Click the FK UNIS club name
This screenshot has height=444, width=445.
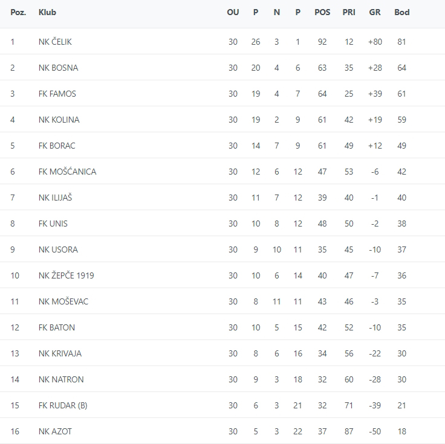coord(53,224)
